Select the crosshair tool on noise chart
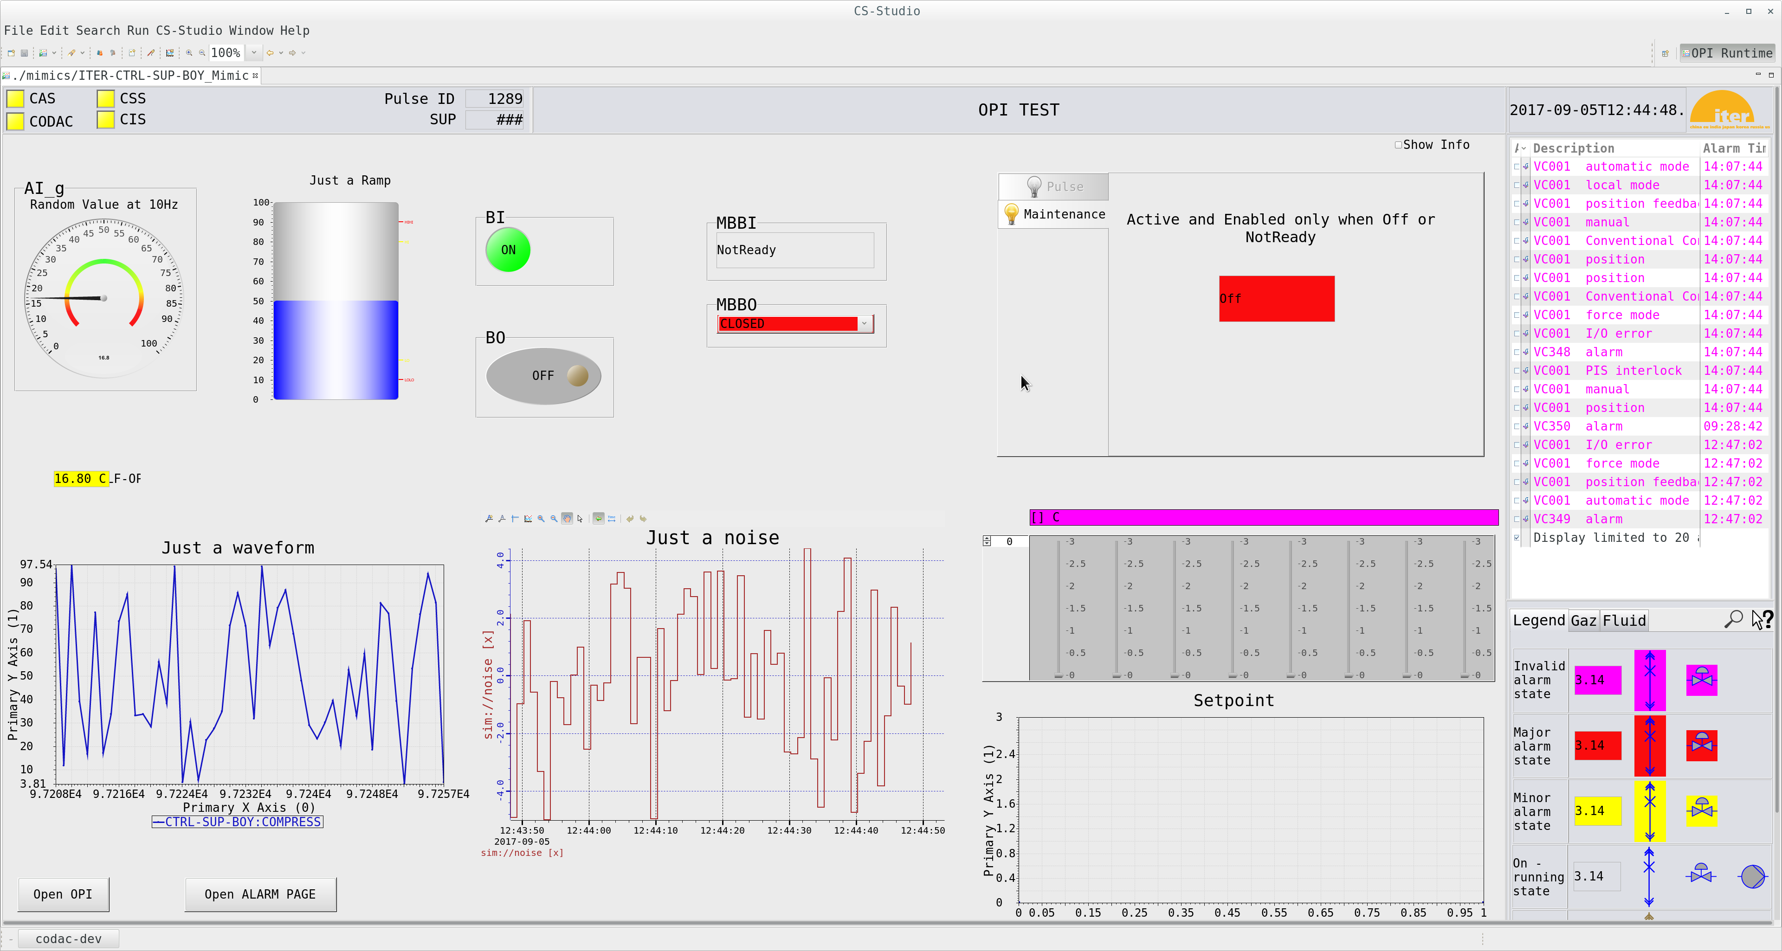The image size is (1782, 951). 515,519
